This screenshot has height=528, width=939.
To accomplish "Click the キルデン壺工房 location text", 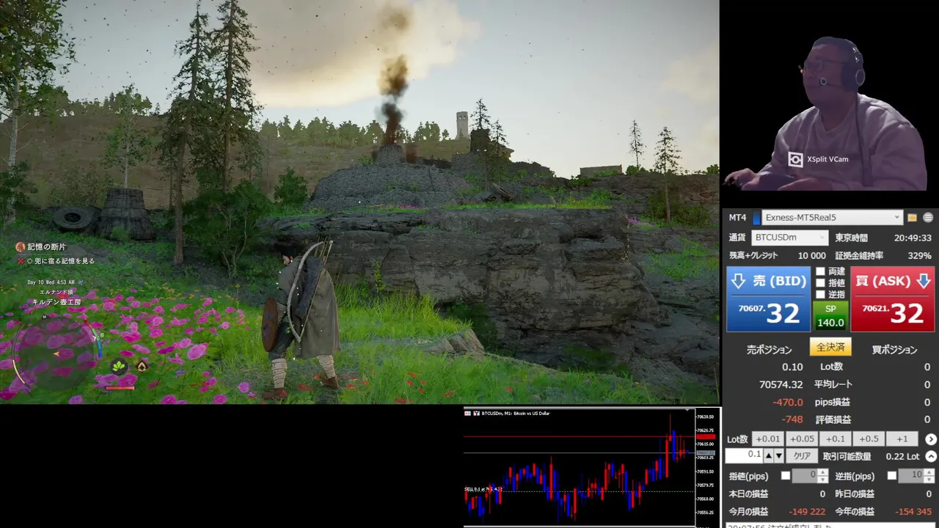I will point(56,301).
